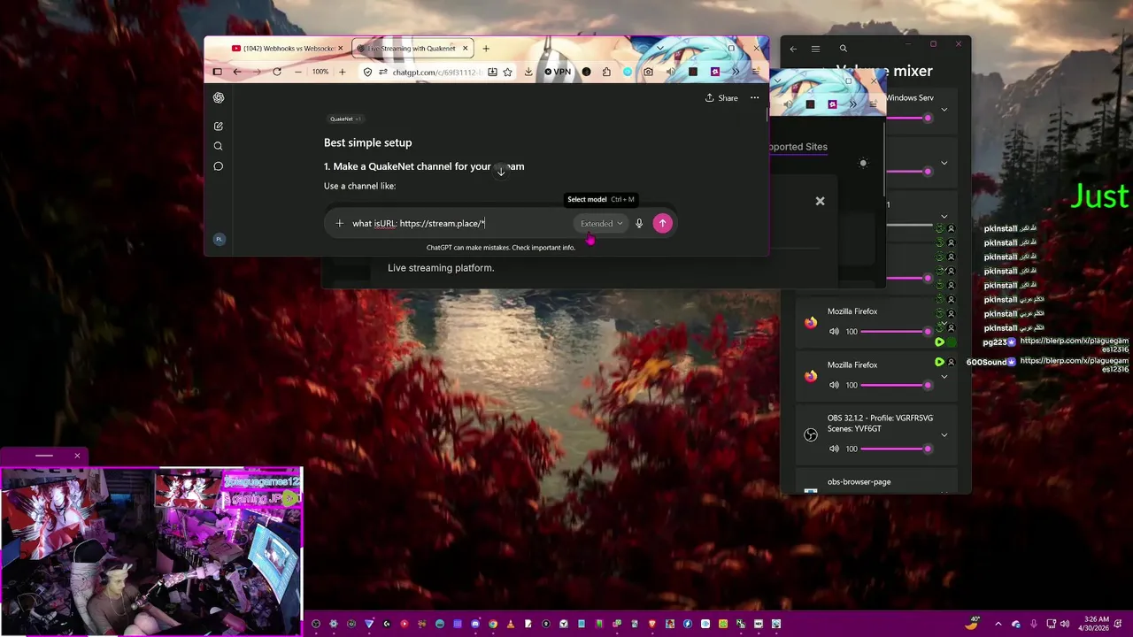Click the Share button in ChatGPT
The height and width of the screenshot is (637, 1133).
tap(721, 98)
